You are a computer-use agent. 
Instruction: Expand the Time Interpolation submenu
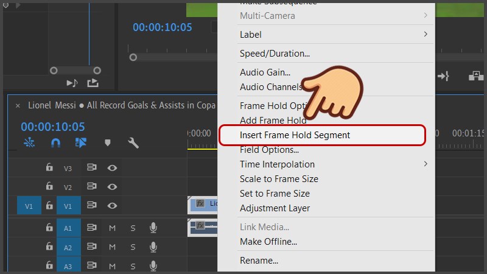[x=426, y=164]
